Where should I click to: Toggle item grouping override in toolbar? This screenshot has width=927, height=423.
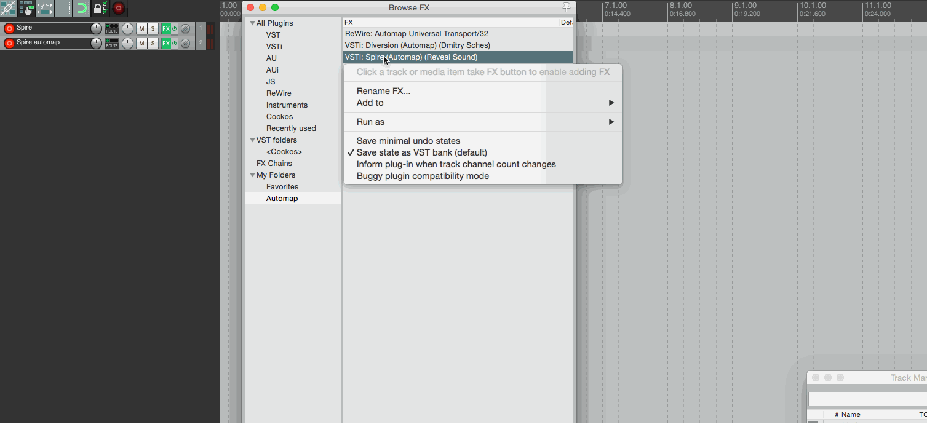8,8
